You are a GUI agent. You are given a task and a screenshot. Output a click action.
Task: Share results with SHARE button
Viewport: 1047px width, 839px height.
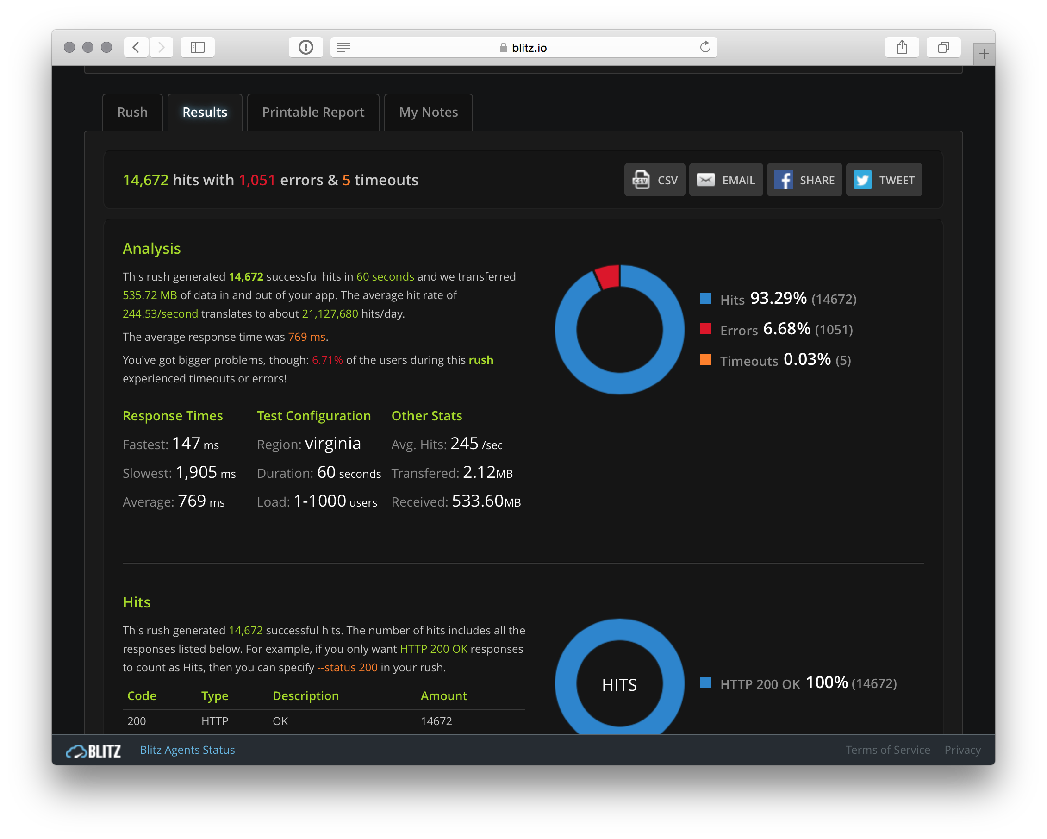click(804, 180)
